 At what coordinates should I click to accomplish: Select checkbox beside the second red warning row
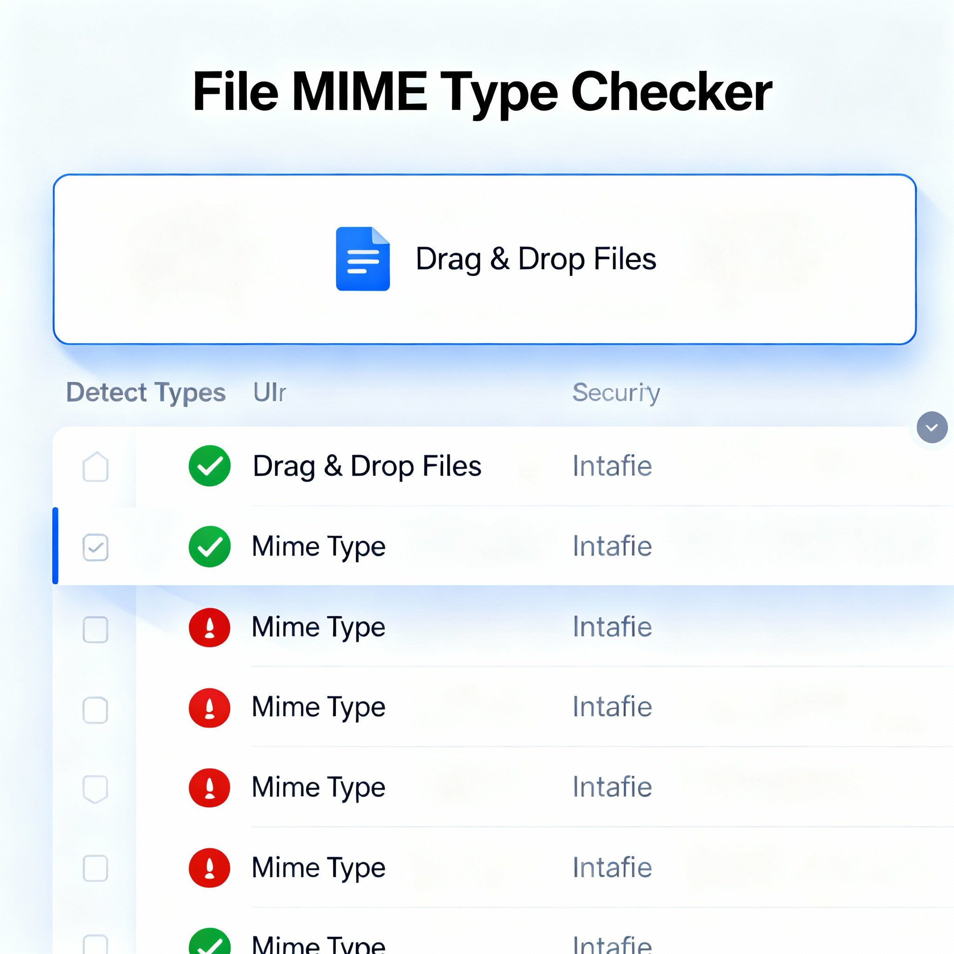(95, 709)
